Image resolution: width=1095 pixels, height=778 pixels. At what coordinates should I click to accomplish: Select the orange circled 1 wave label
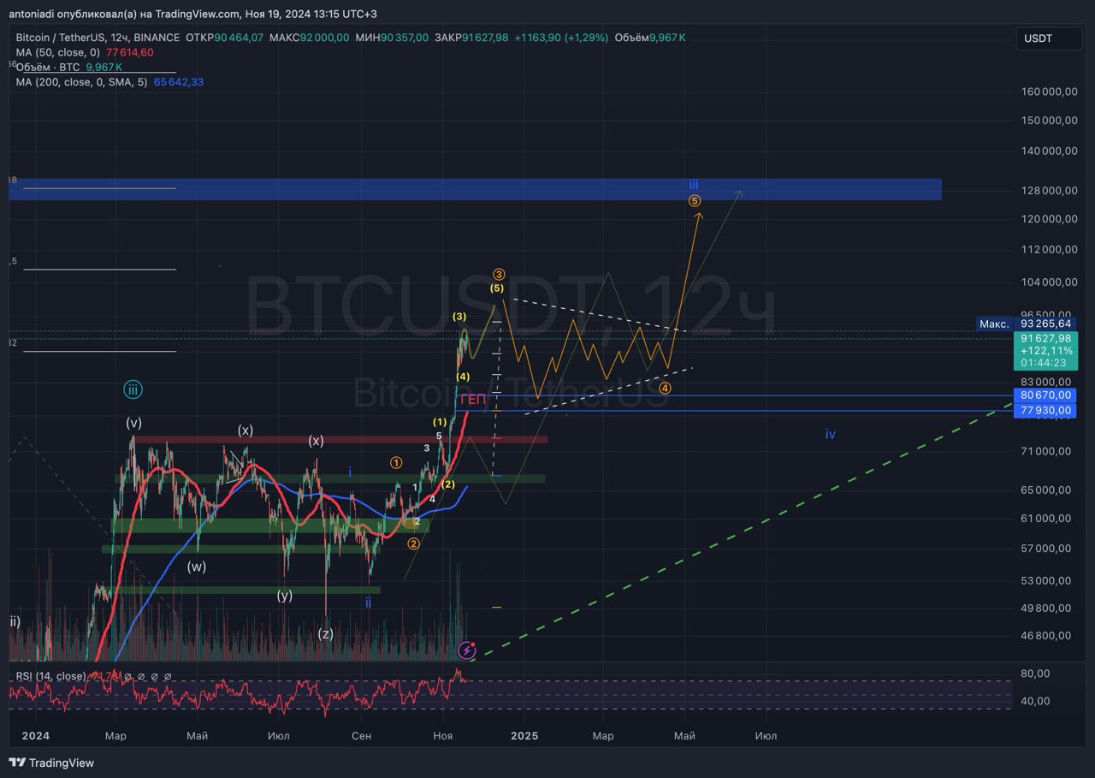396,462
